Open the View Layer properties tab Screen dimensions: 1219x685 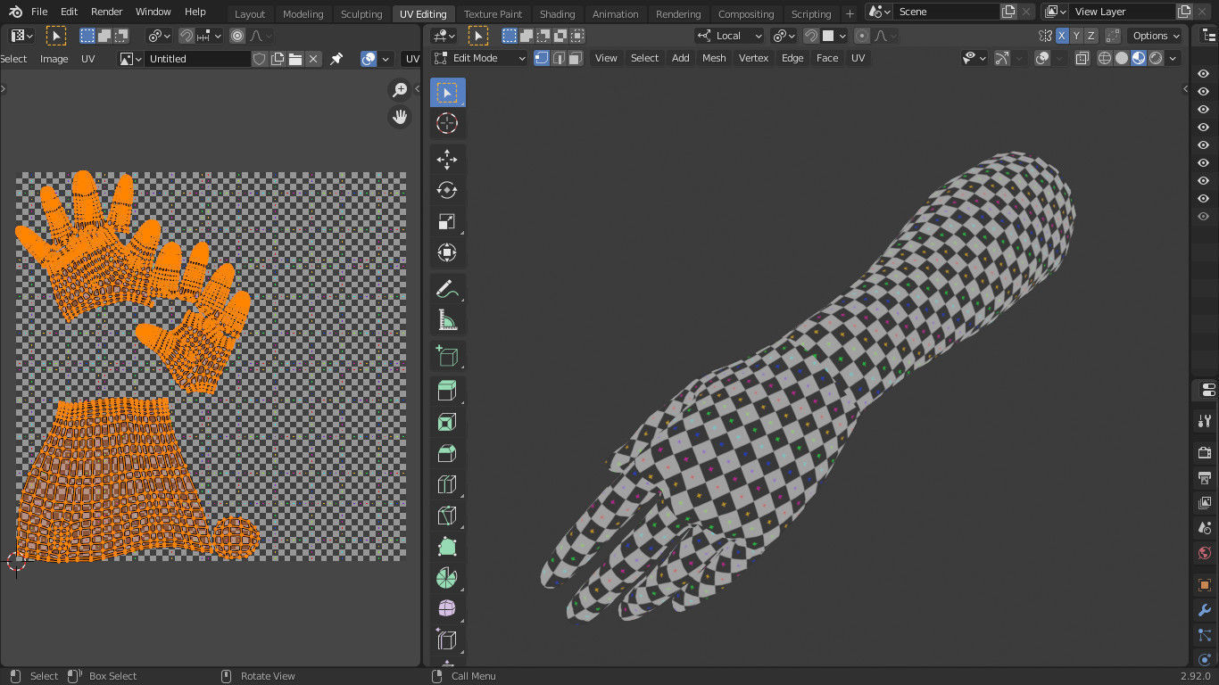1204,503
